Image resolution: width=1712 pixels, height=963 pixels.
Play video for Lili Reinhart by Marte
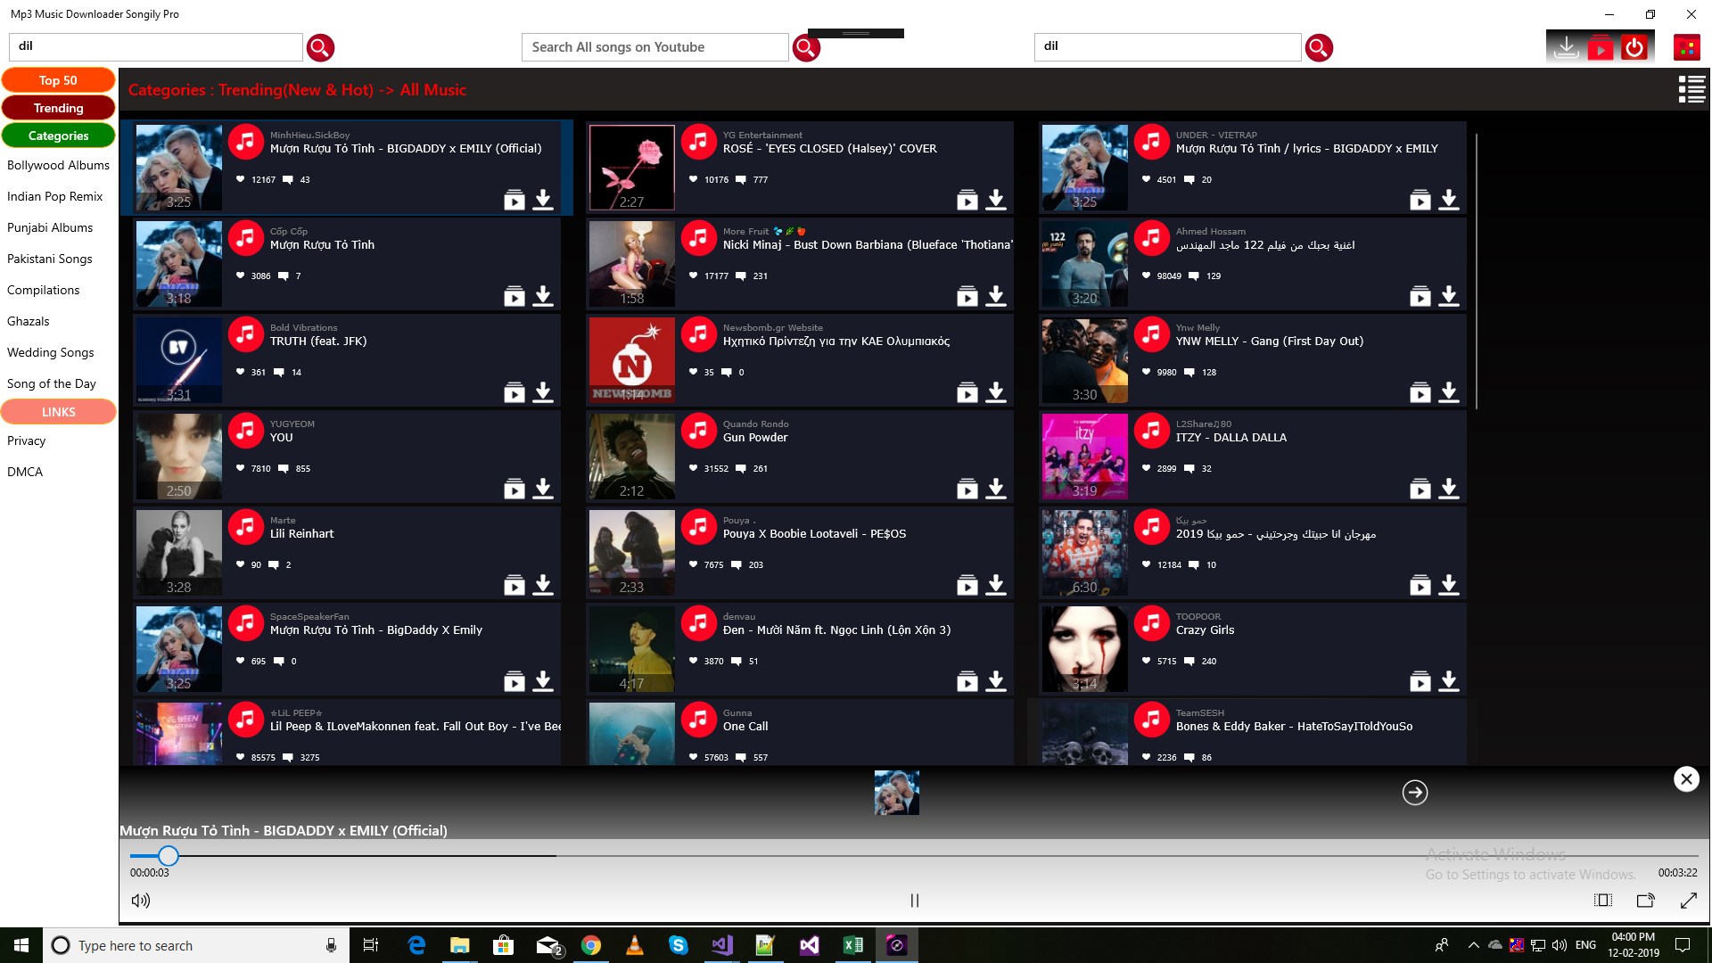tap(514, 585)
